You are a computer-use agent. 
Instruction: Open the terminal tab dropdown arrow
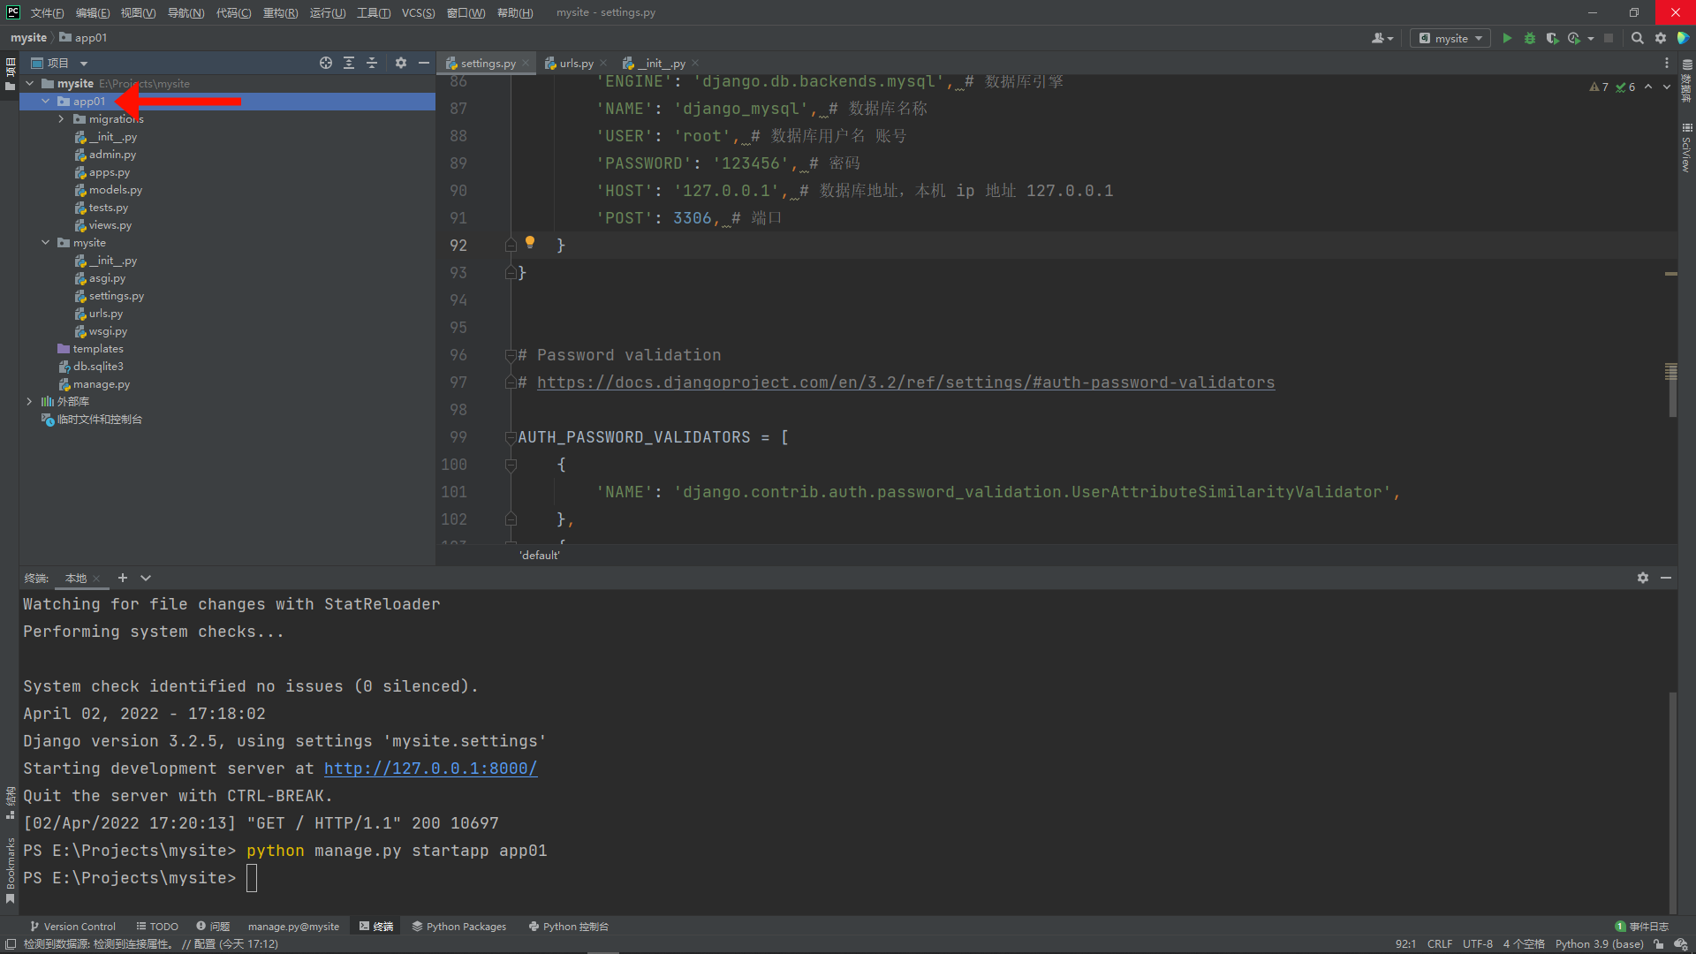pyautogui.click(x=146, y=578)
